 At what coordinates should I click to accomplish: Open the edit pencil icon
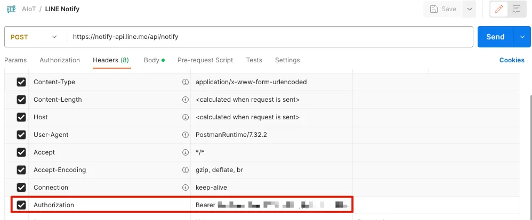(499, 9)
